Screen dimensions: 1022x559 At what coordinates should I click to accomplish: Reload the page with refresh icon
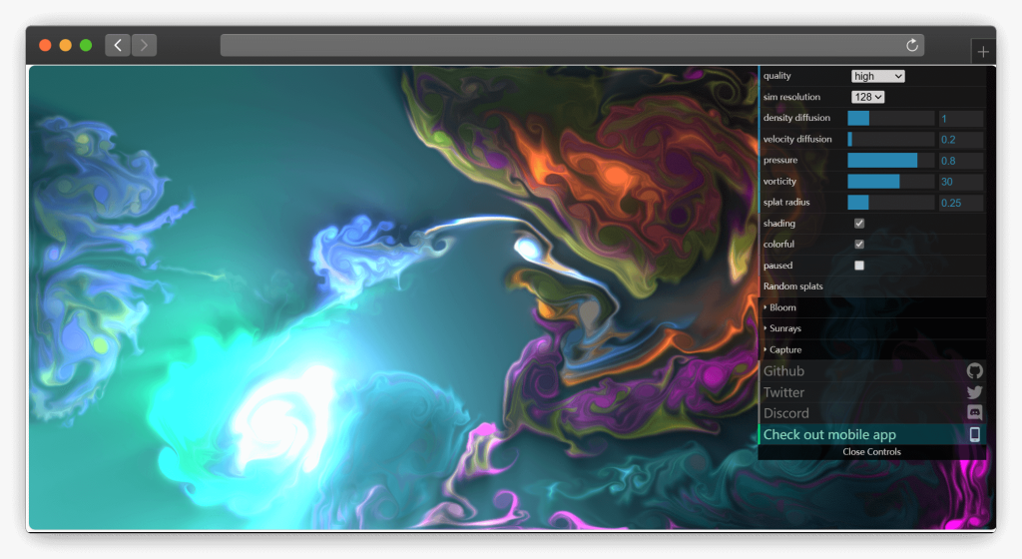[911, 45]
